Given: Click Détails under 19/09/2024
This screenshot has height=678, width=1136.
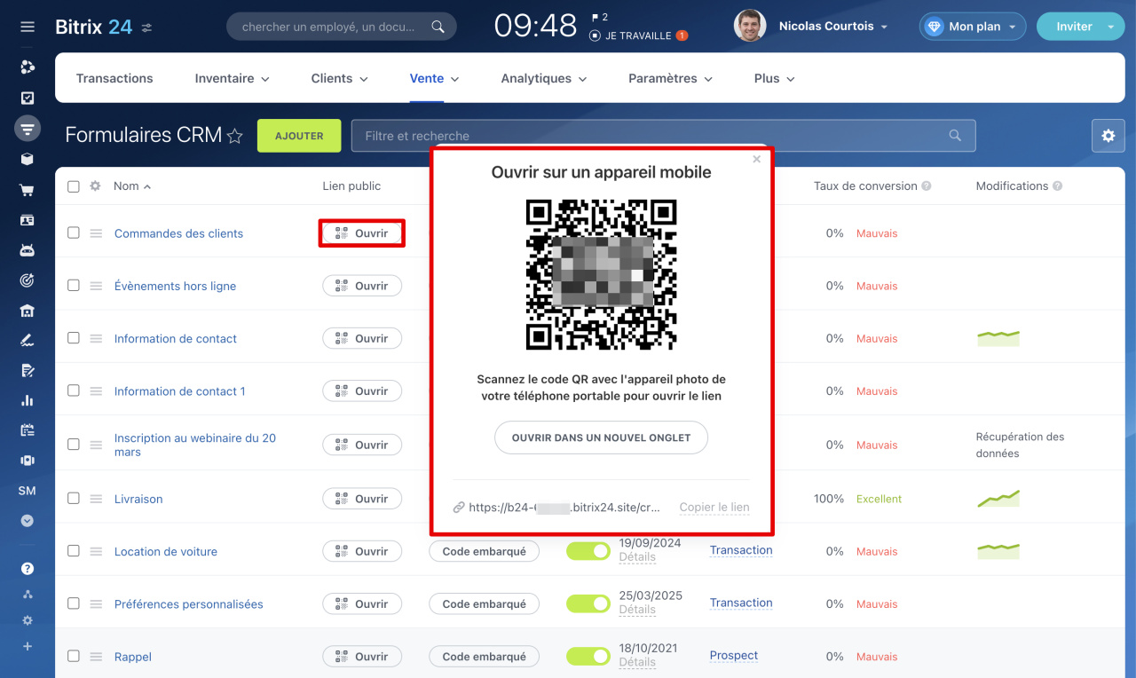Looking at the screenshot, I should coord(637,557).
